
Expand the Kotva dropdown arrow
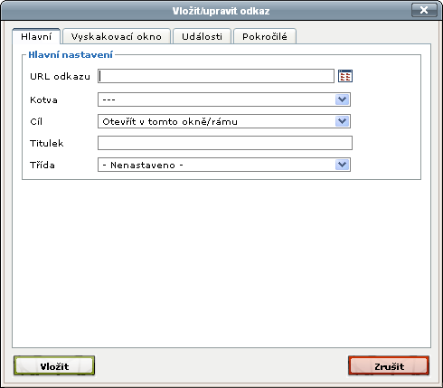coord(342,99)
